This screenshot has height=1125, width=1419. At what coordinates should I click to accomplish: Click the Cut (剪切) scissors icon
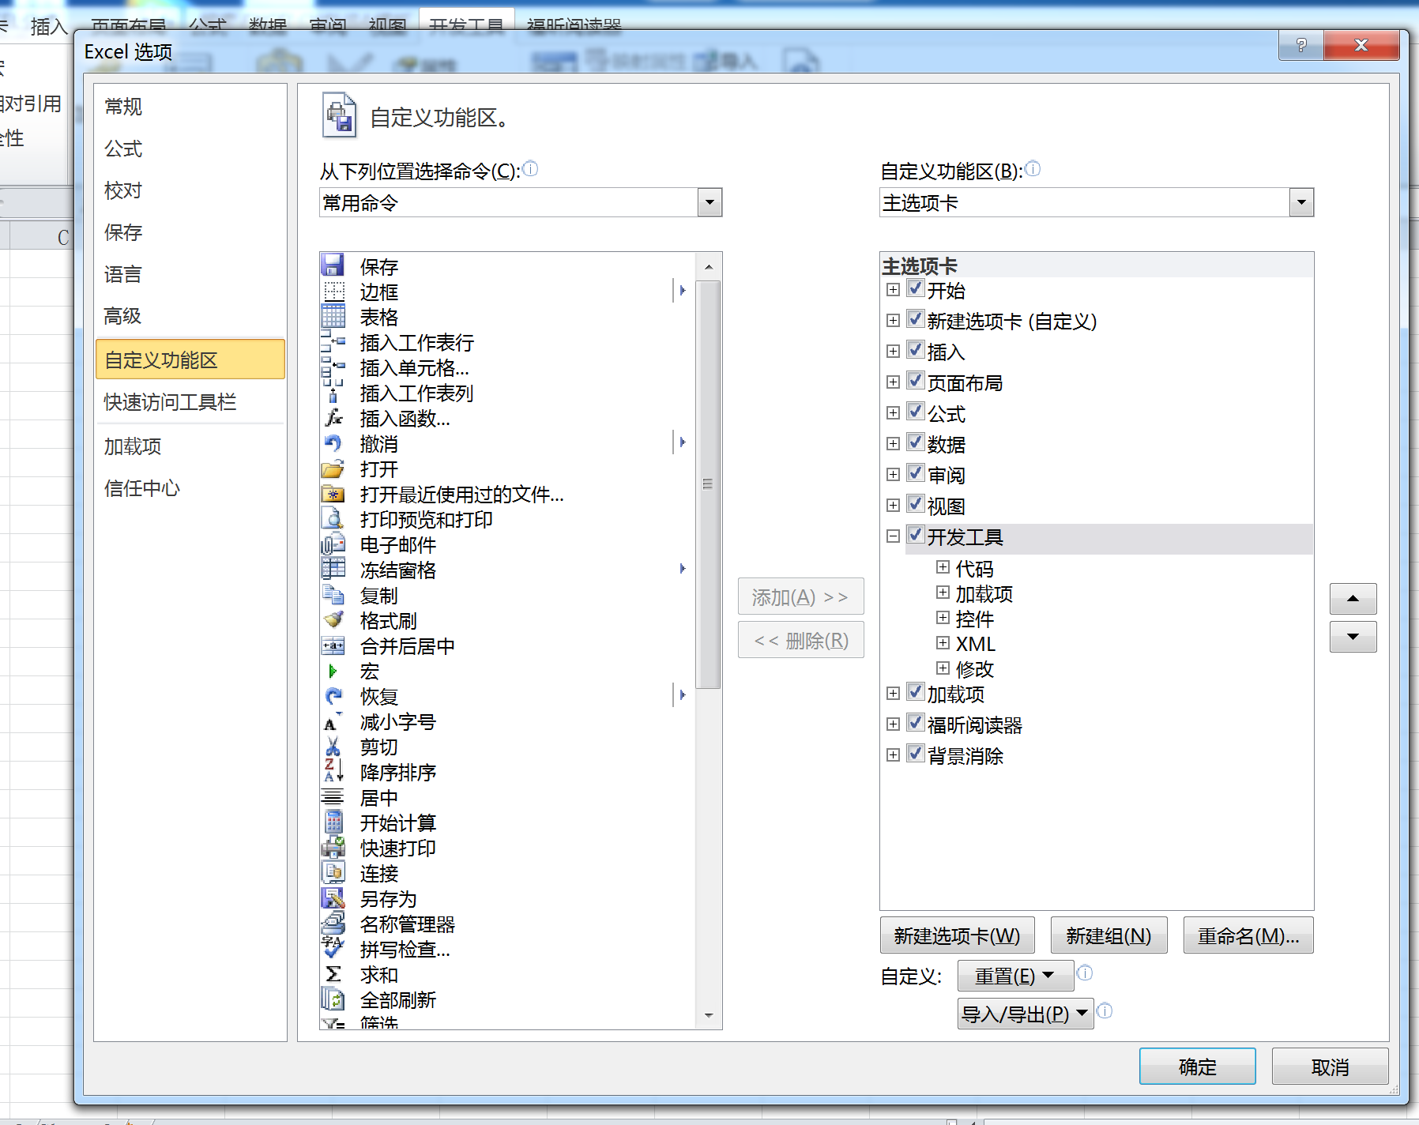tap(333, 747)
